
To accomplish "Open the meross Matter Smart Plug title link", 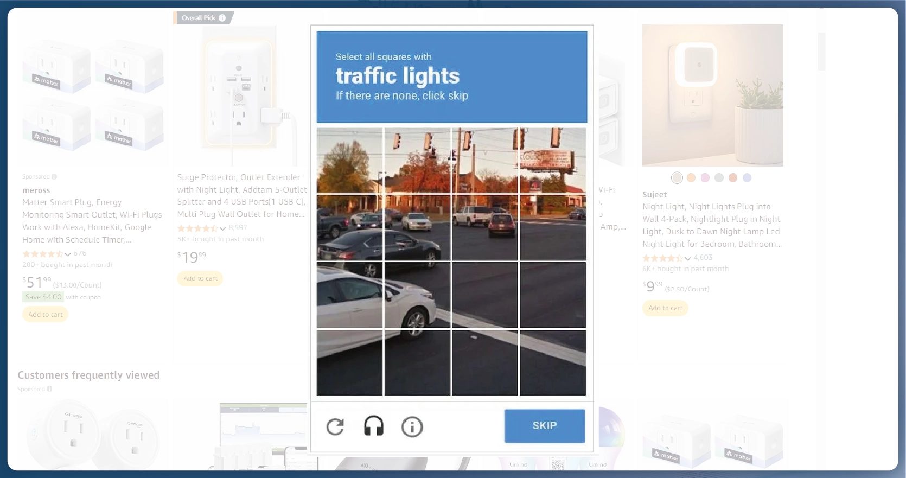I will coord(92,221).
